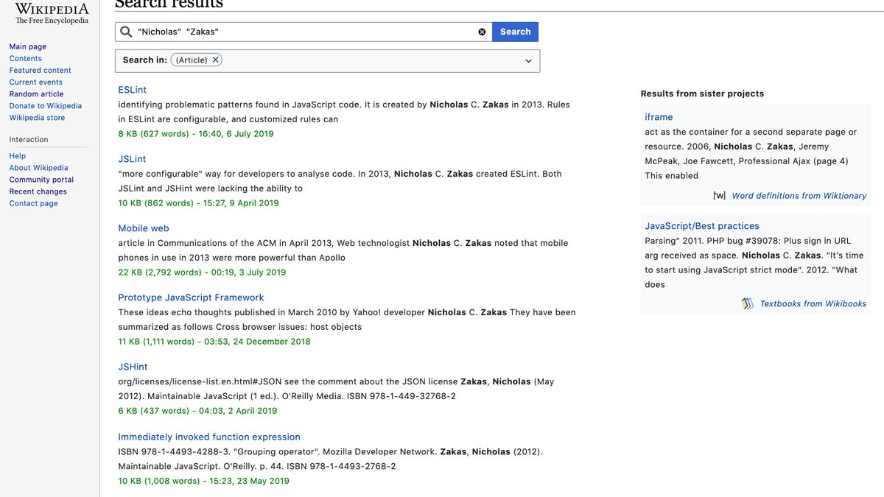
Task: Expand the Search in dropdown chevron
Action: pos(528,60)
